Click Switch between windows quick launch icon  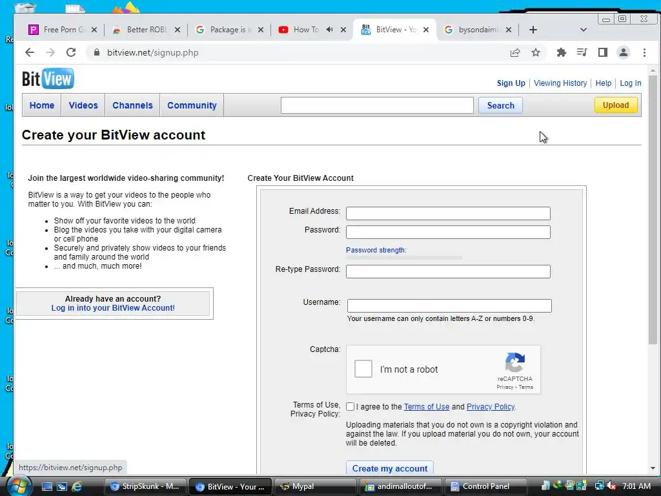(61, 486)
